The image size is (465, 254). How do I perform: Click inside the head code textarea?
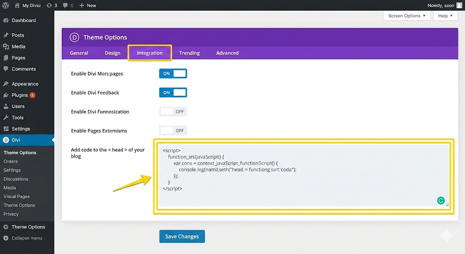pos(304,175)
